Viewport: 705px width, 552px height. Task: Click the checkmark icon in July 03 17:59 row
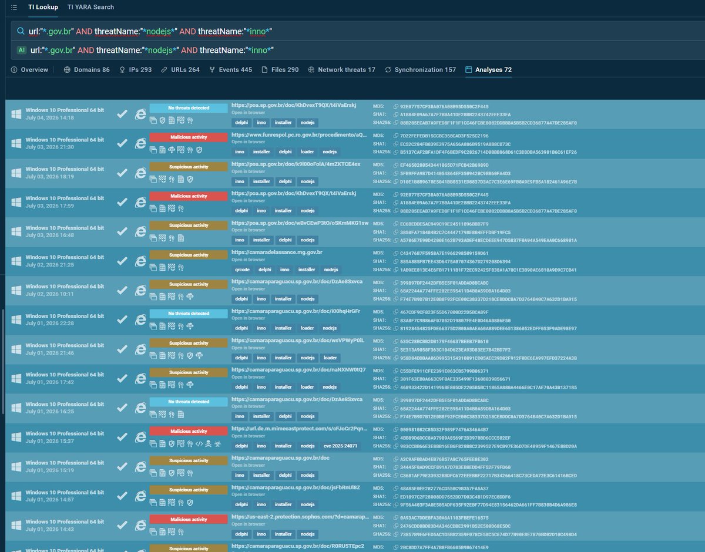(122, 203)
